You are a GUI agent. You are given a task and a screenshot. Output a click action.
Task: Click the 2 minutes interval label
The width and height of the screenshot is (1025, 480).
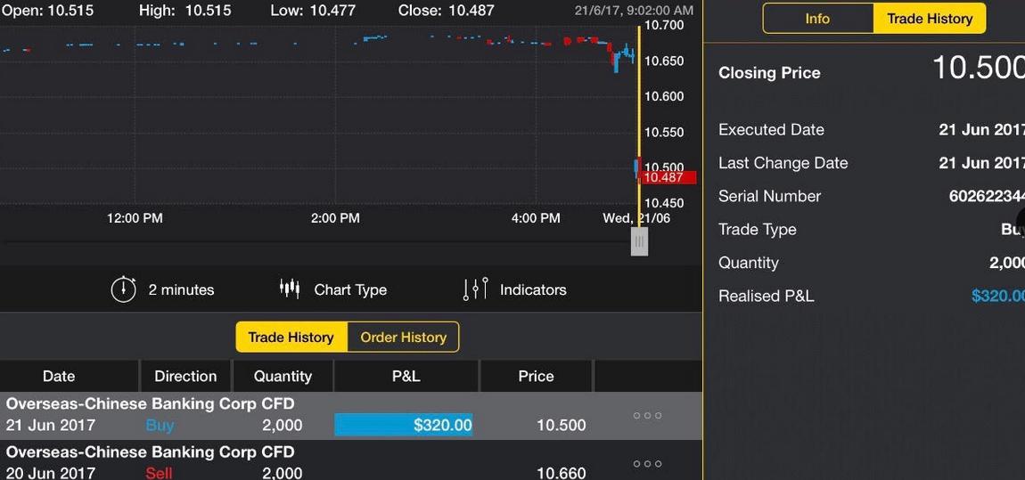[x=181, y=290]
